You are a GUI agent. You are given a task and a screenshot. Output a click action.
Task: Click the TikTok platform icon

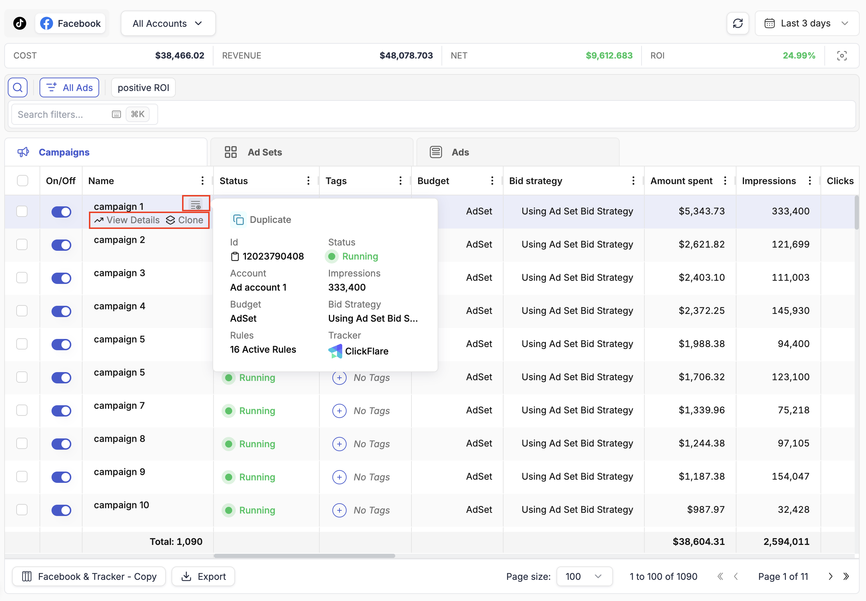click(x=20, y=23)
